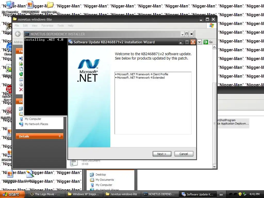Click the Publish to Web globe icon
The width and height of the screenshot is (264, 198).
coord(21,74)
